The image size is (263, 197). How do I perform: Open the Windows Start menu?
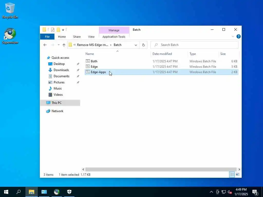click(6, 192)
